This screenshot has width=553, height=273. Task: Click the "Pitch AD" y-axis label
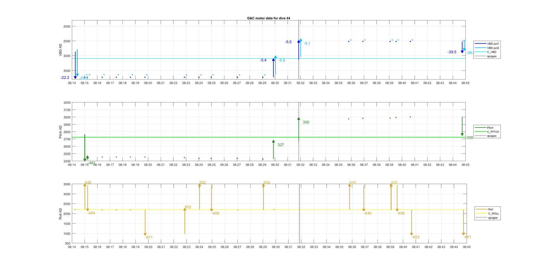pos(61,132)
